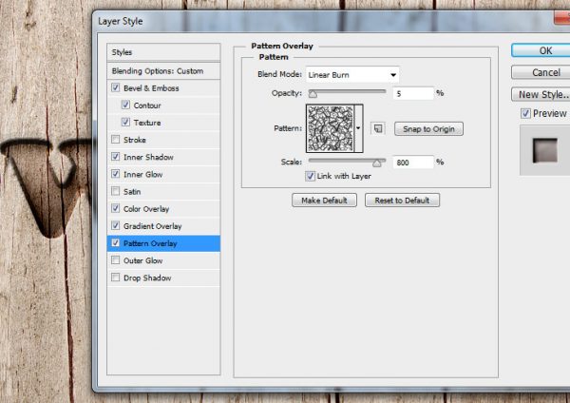570x403 pixels.
Task: Open the Blend Mode Linear Burn dropdown
Action: [352, 74]
